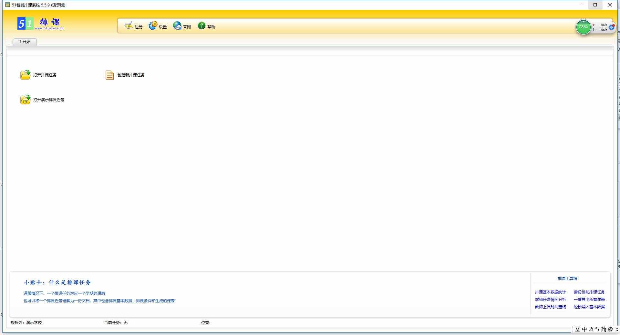Image resolution: width=620 pixels, height=335 pixels.
Task: Click the 官网 toolbar label
Action: click(187, 27)
